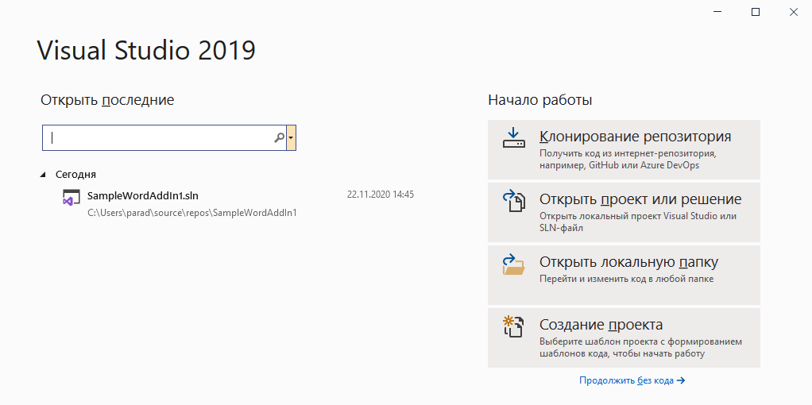Screen dimensions: 812x405
Task: Open the recent SampleWordAddIn1.sln entry by name
Action: click(142, 195)
